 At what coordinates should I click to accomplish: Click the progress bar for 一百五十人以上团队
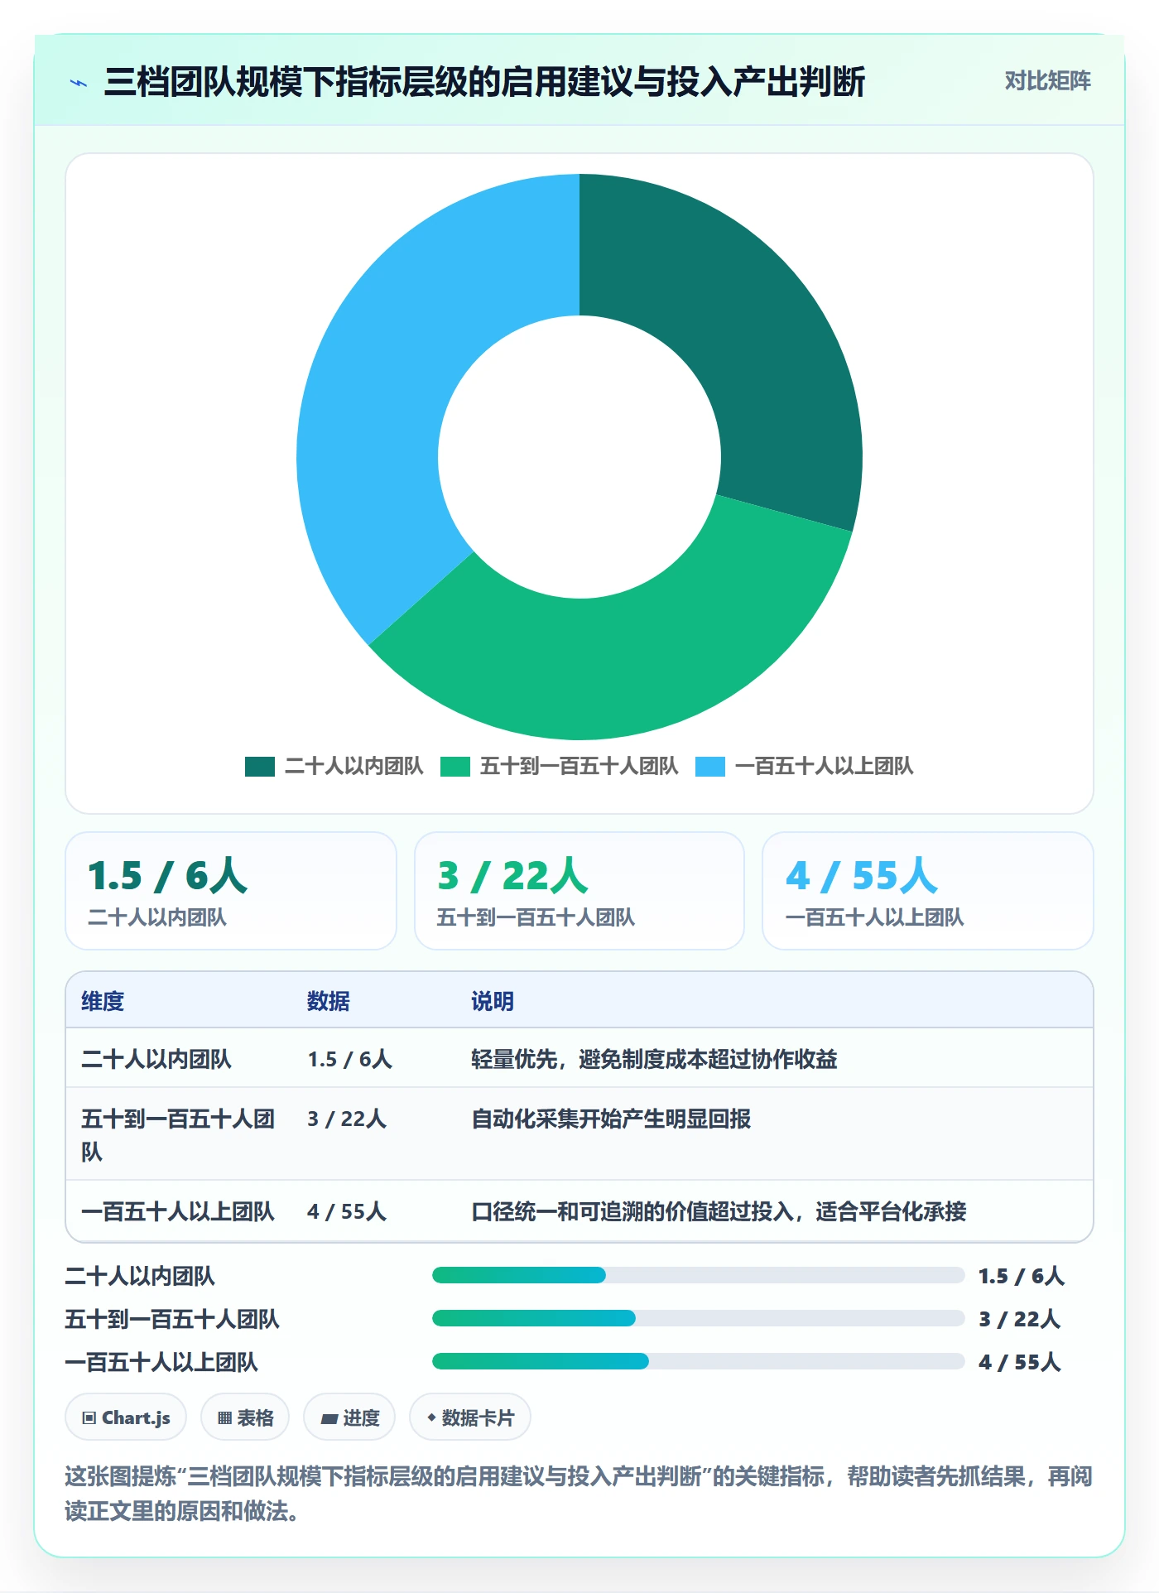[x=699, y=1361]
